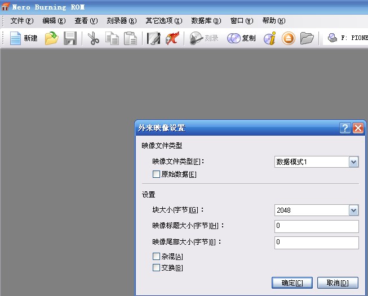The height and width of the screenshot is (296, 368).
Task: Click the Burn disc icon
Action: 196,38
